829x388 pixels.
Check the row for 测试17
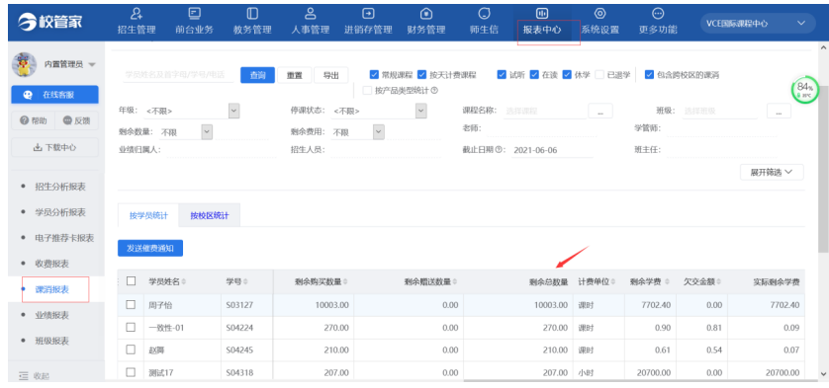click(x=131, y=372)
